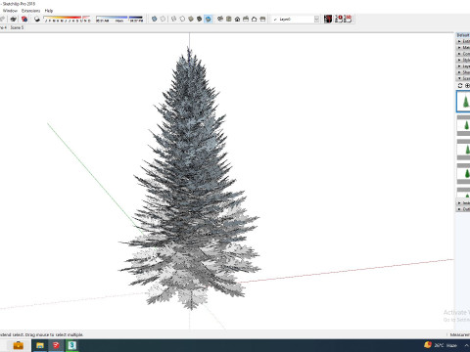
Task: Expand the Materials tray panel
Action: click(463, 48)
